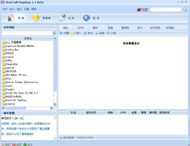This screenshot has height=146, width=190.
Task: Click the 分享 share toolbar button
Action: 111,33
